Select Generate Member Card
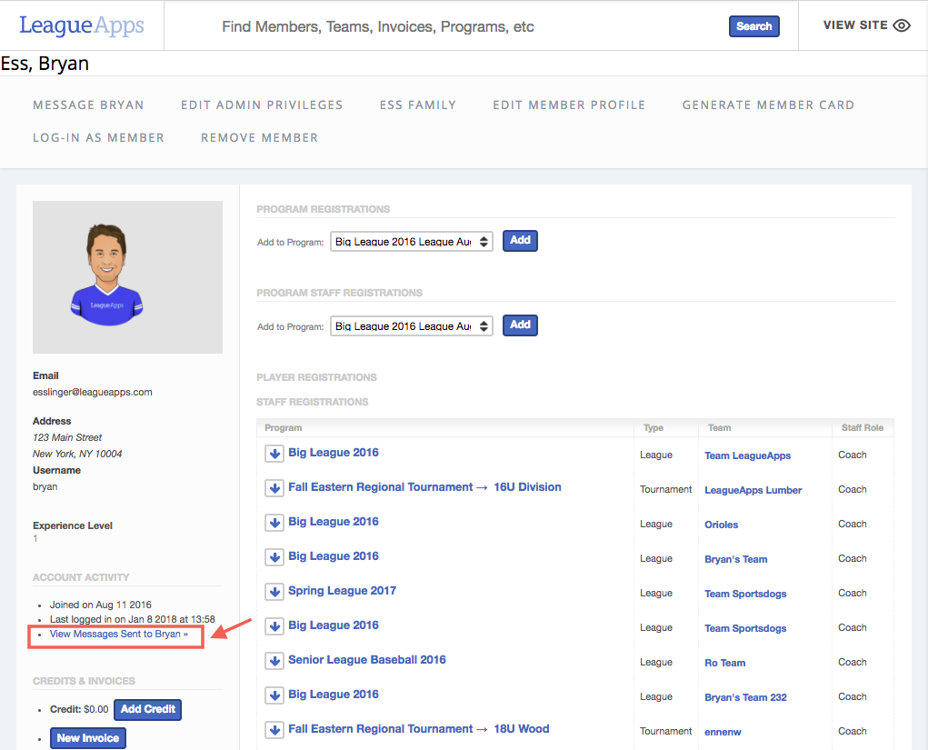 coord(768,105)
